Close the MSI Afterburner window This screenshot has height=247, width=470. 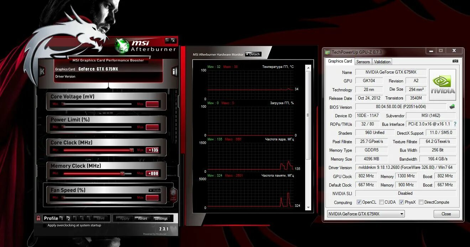pos(173,41)
